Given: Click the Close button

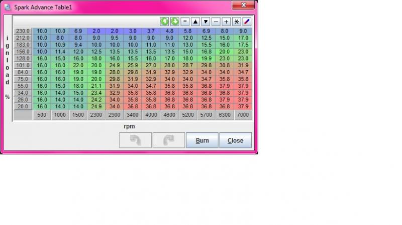Looking at the screenshot, I should point(235,140).
